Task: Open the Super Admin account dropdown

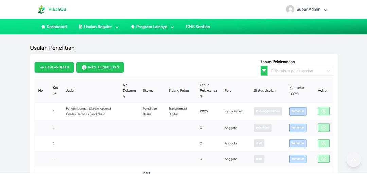Action: click(x=325, y=10)
